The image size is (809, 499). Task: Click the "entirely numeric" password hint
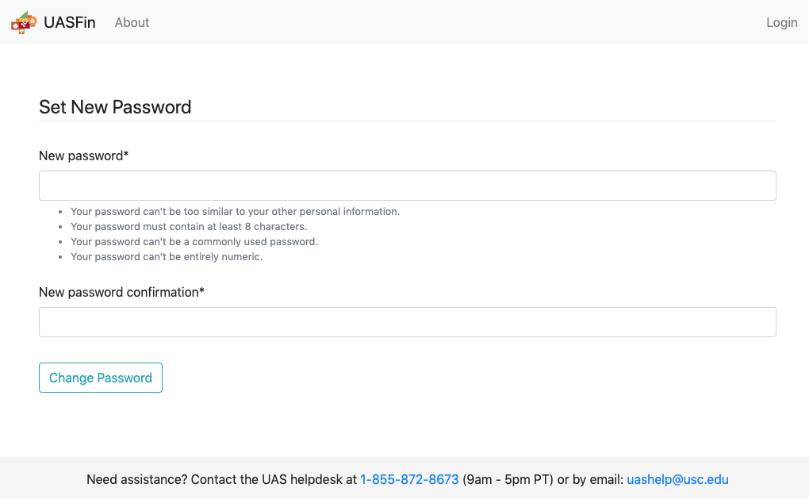click(166, 257)
